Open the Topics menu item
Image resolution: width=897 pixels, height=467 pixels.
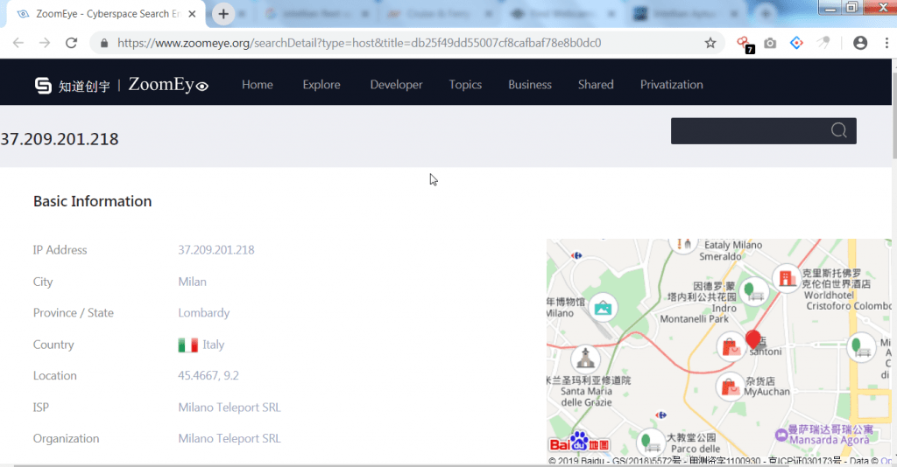(x=465, y=85)
